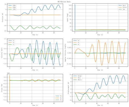129x107 pixels.
Task: Click the '-1.2' tick on Torque axis
Action: click(x=5, y=100)
